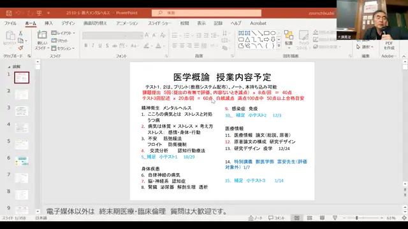Open Change Case Aa dropdown
This screenshot has width=408, height=229.
point(135,46)
